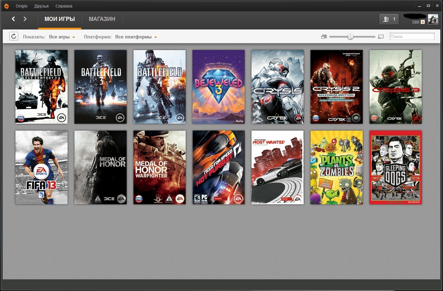
Task: Select Need for Speed Hot Pursuit cover
Action: tap(219, 167)
